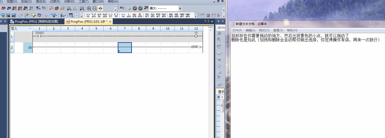
Task: Close the ProgPou [LD] tab
Action: pyautogui.click(x=110, y=22)
